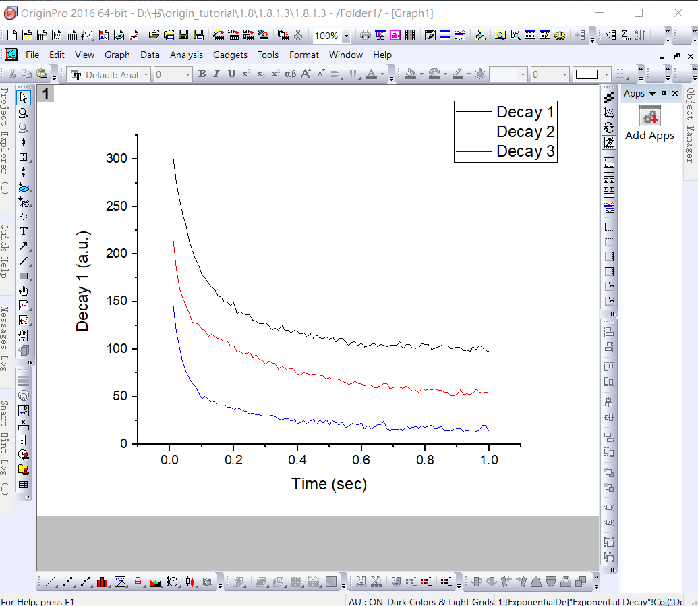Select the Arrow drawing tool
698x606 pixels.
pyautogui.click(x=24, y=246)
